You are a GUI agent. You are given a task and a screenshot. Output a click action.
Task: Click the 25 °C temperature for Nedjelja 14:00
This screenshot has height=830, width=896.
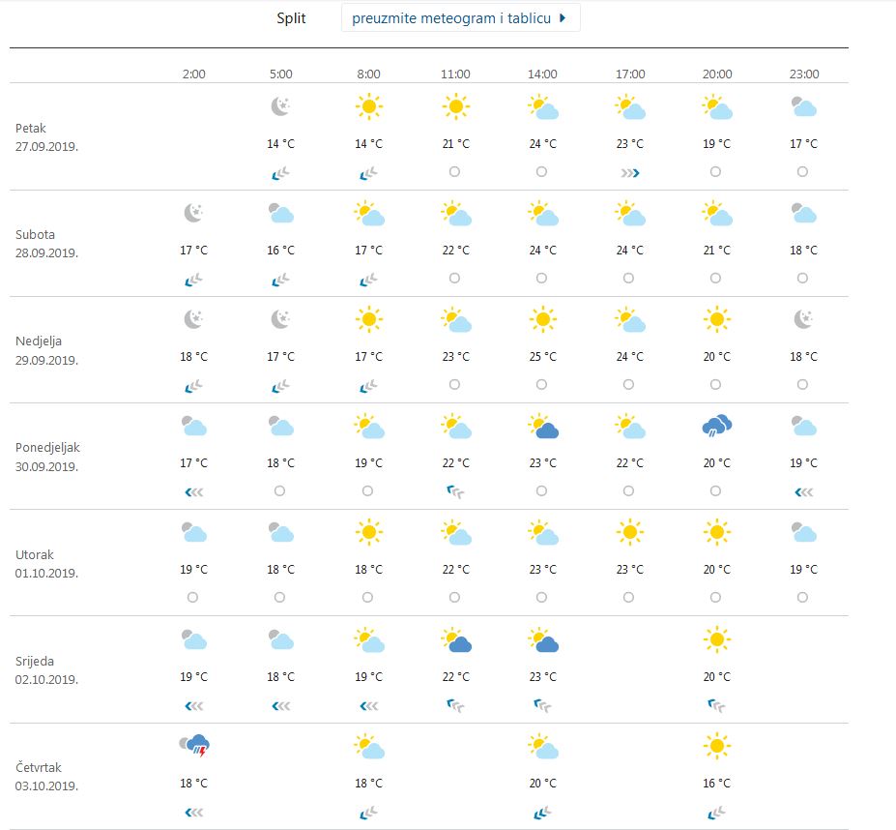541,356
